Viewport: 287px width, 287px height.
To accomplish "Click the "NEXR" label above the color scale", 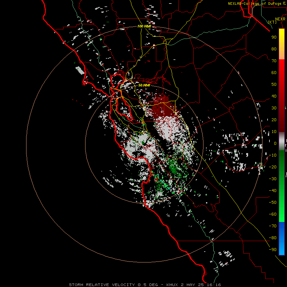I will click(x=280, y=19).
